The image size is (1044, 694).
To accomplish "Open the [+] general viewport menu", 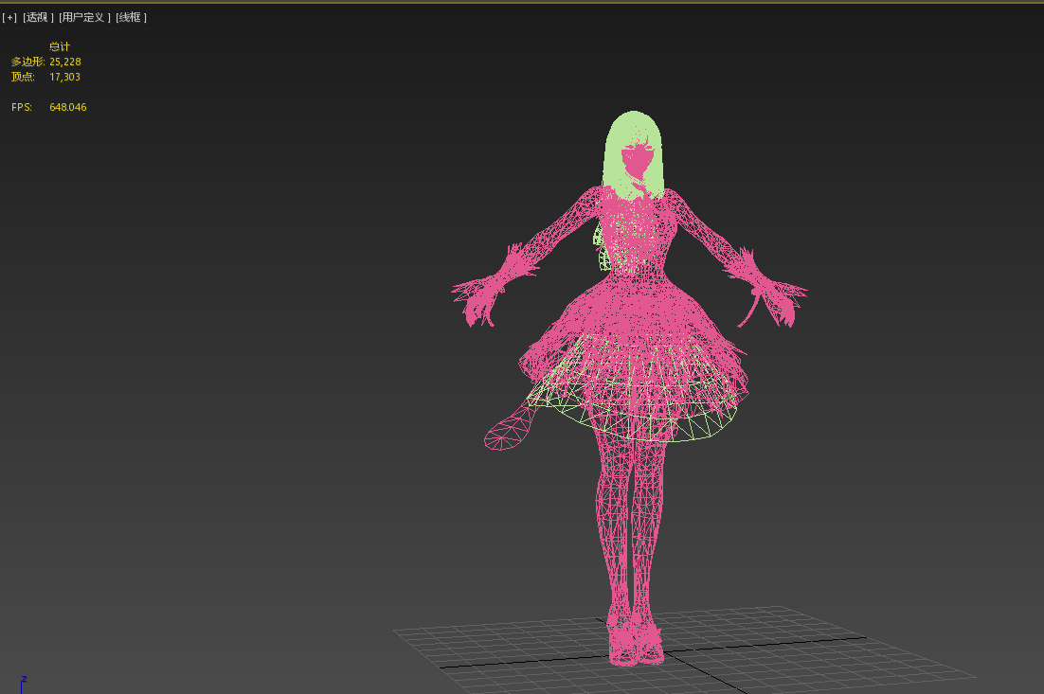I will (9, 17).
